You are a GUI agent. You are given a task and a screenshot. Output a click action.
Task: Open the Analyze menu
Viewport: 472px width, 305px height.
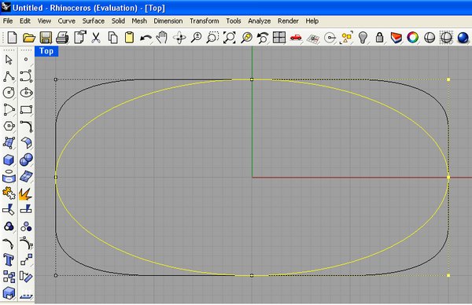tap(259, 21)
